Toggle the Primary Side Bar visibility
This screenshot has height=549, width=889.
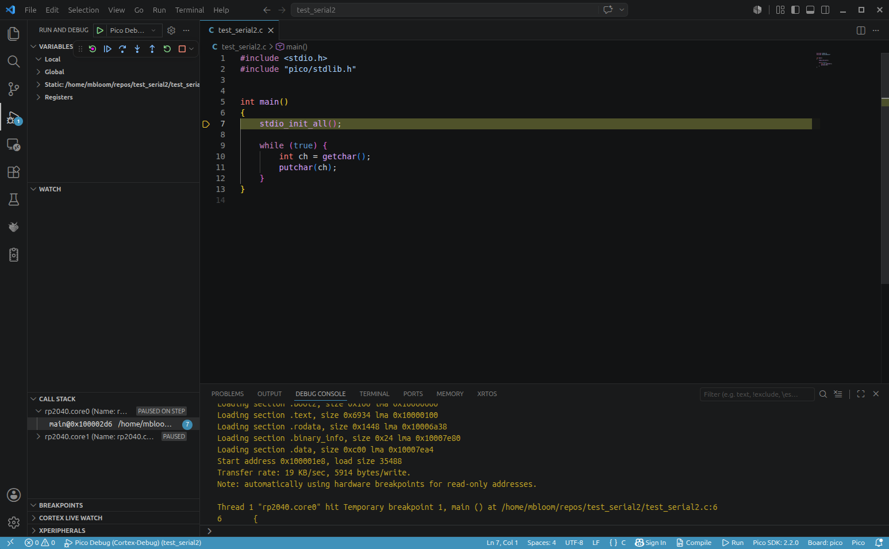795,10
